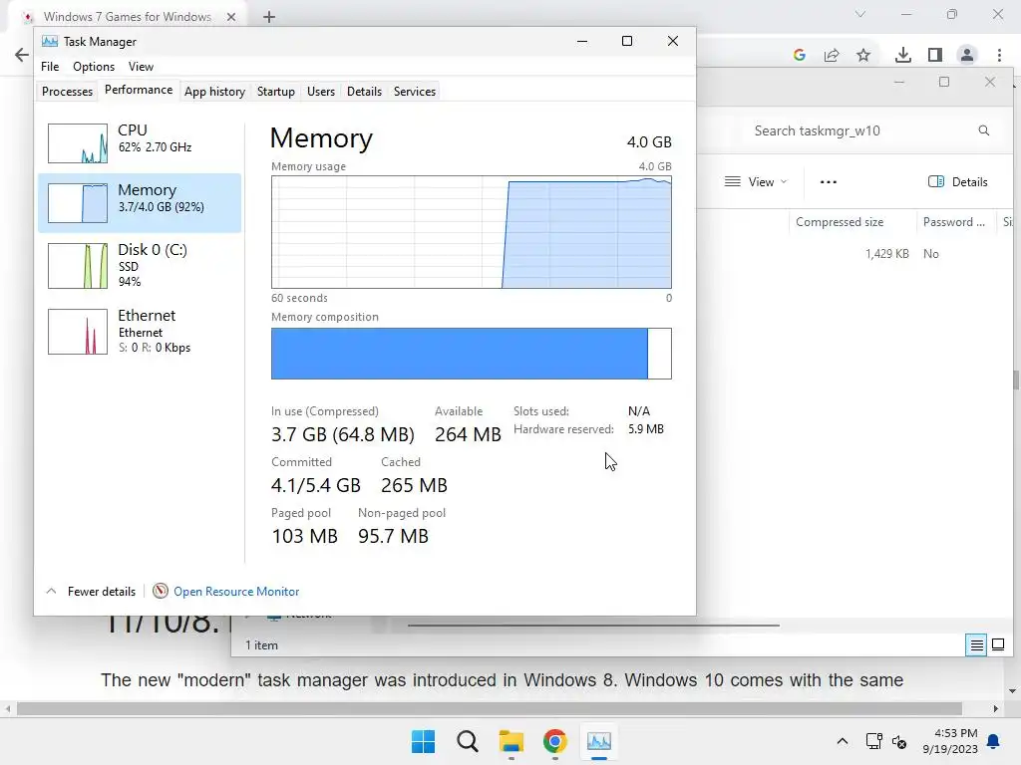
Task: Open Chrome three-dot menu
Action: click(999, 56)
